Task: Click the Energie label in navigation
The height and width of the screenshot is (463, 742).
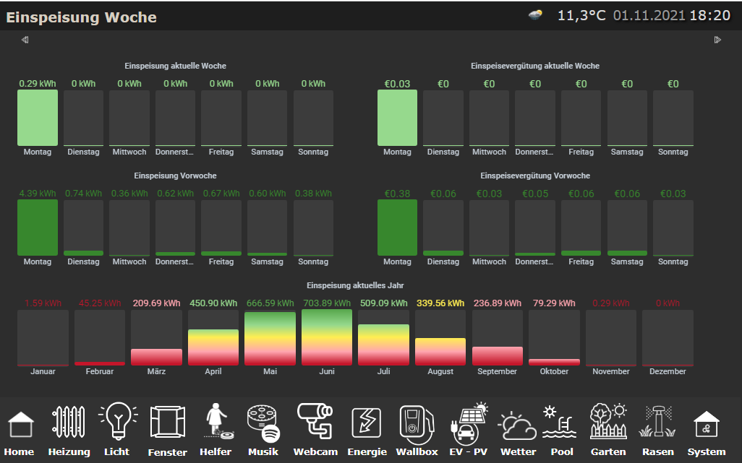Action: pos(367,452)
